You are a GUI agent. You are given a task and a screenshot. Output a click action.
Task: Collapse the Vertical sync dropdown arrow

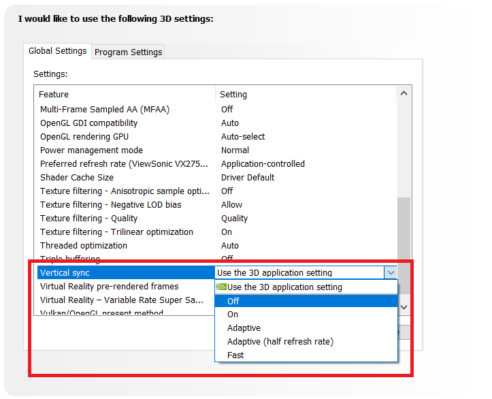[x=391, y=273]
